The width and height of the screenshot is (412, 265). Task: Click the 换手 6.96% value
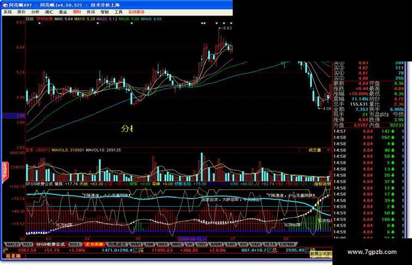[x=397, y=109]
